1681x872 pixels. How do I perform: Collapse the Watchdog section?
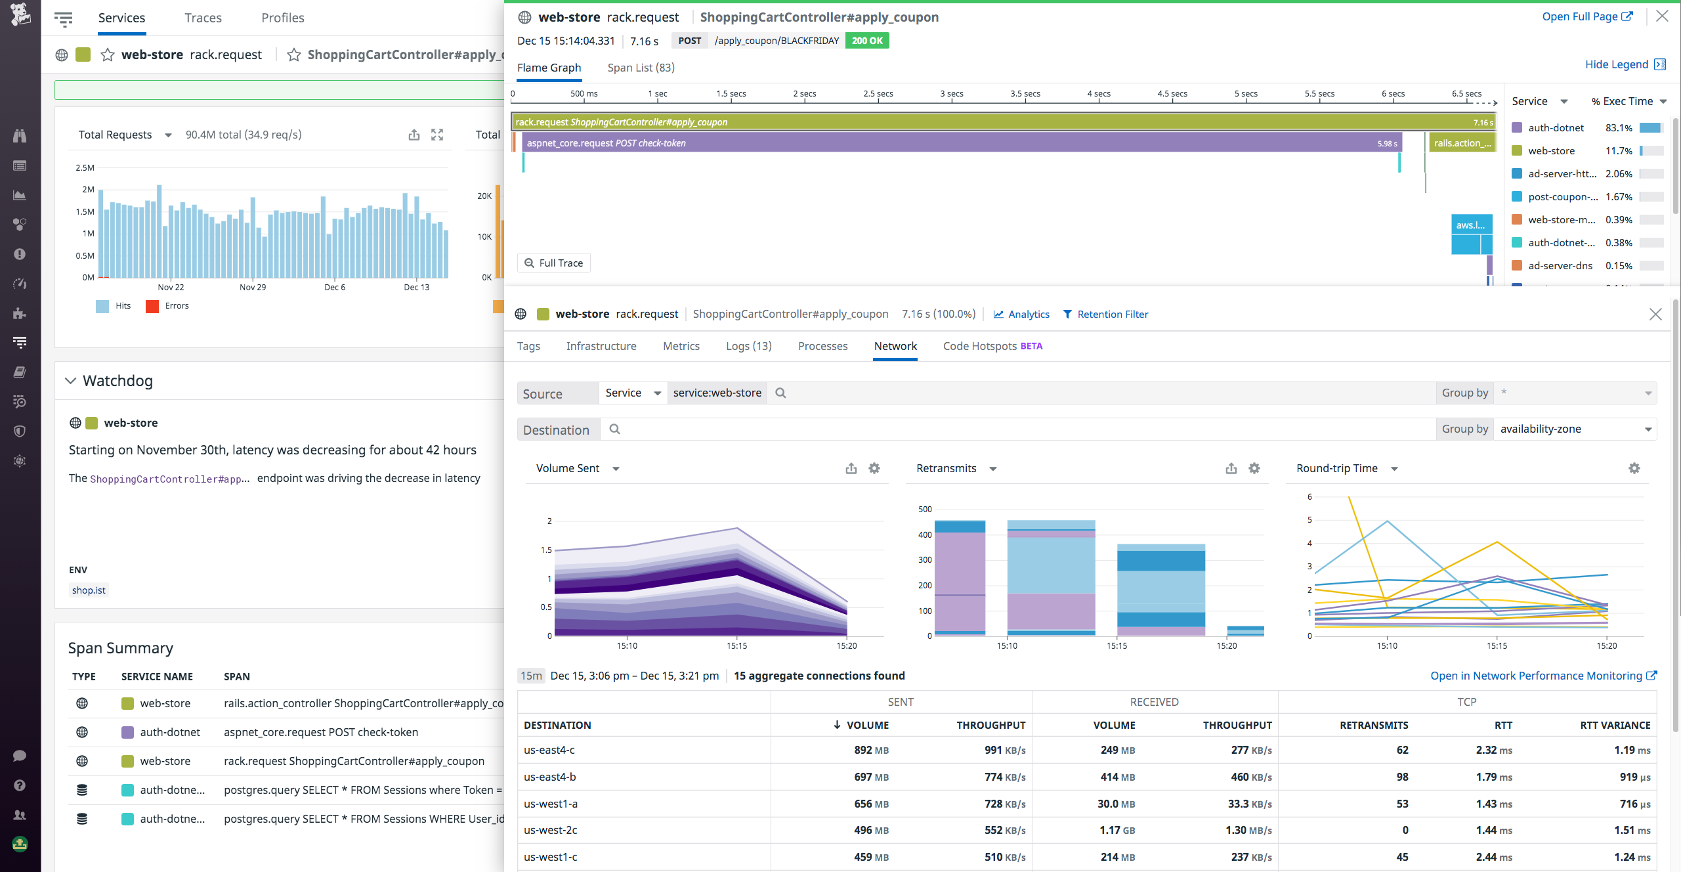click(72, 381)
